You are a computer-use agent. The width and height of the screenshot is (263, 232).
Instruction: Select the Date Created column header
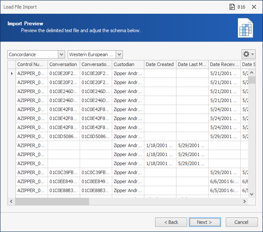pos(160,64)
